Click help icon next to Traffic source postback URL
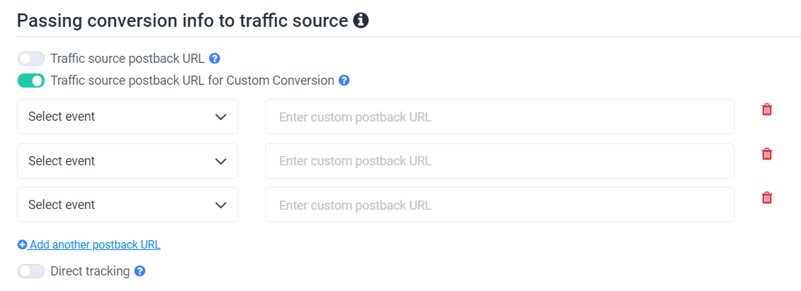 coord(215,59)
